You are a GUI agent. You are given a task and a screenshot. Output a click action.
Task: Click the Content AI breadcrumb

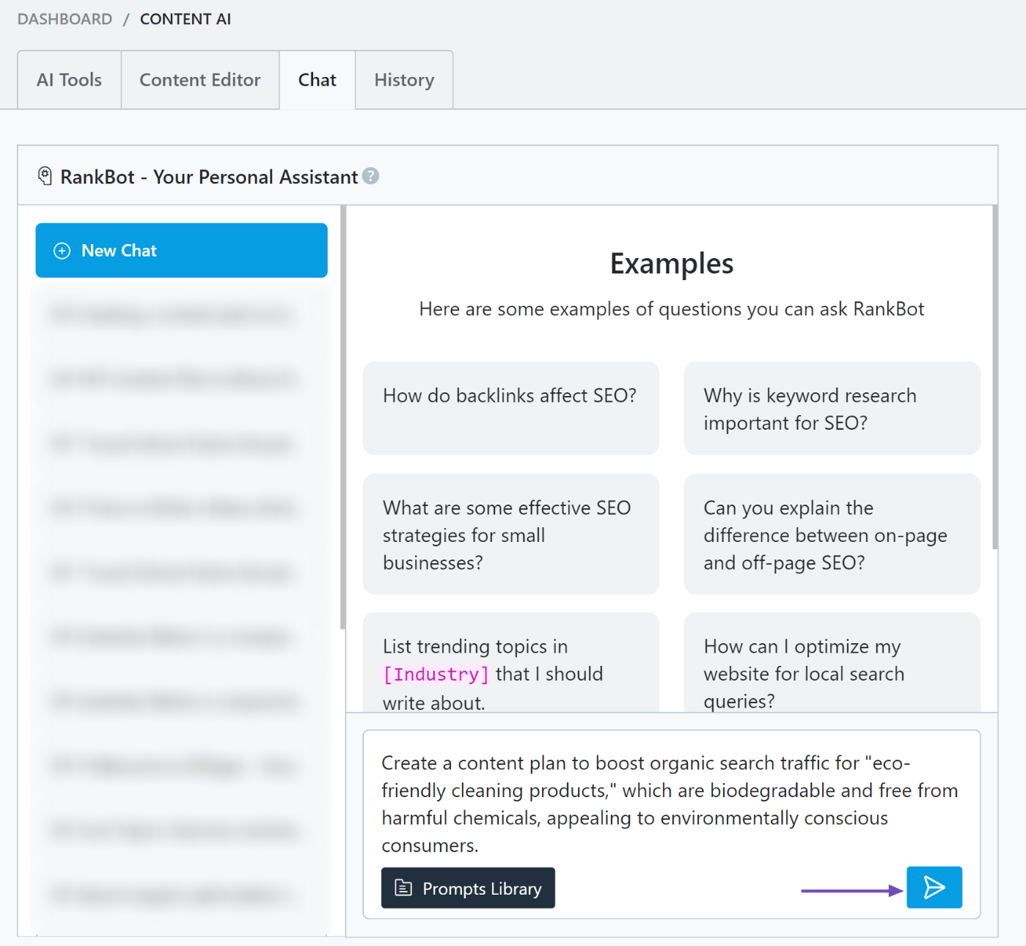pos(186,19)
